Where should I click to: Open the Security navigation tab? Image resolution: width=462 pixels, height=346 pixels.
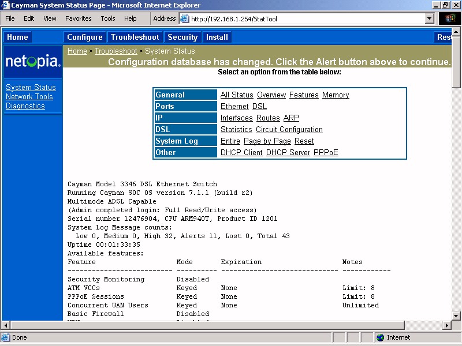182,37
